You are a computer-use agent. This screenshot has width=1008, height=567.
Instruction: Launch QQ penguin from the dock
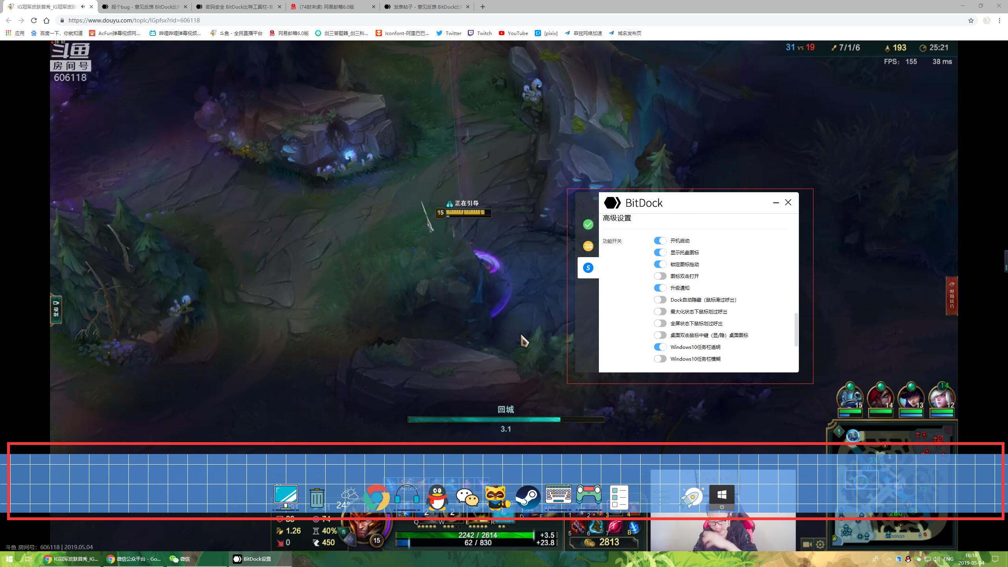pyautogui.click(x=437, y=498)
